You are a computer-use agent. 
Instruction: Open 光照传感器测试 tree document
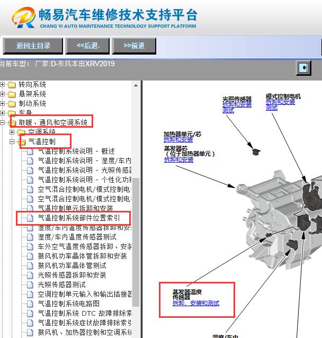[61, 284]
